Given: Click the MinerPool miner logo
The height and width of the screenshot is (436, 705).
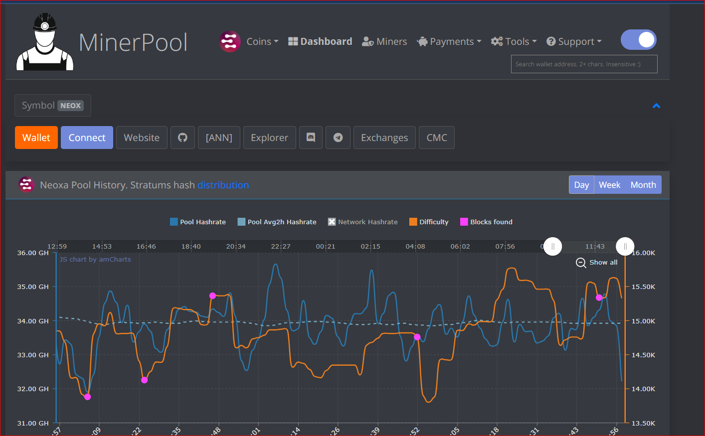Looking at the screenshot, I should [x=45, y=42].
